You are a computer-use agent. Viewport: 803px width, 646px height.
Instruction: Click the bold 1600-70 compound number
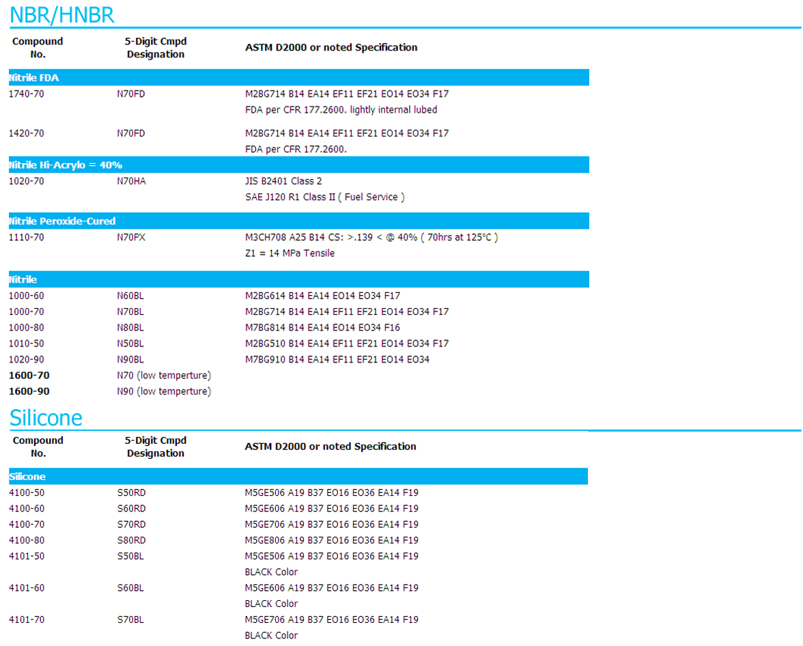point(29,376)
